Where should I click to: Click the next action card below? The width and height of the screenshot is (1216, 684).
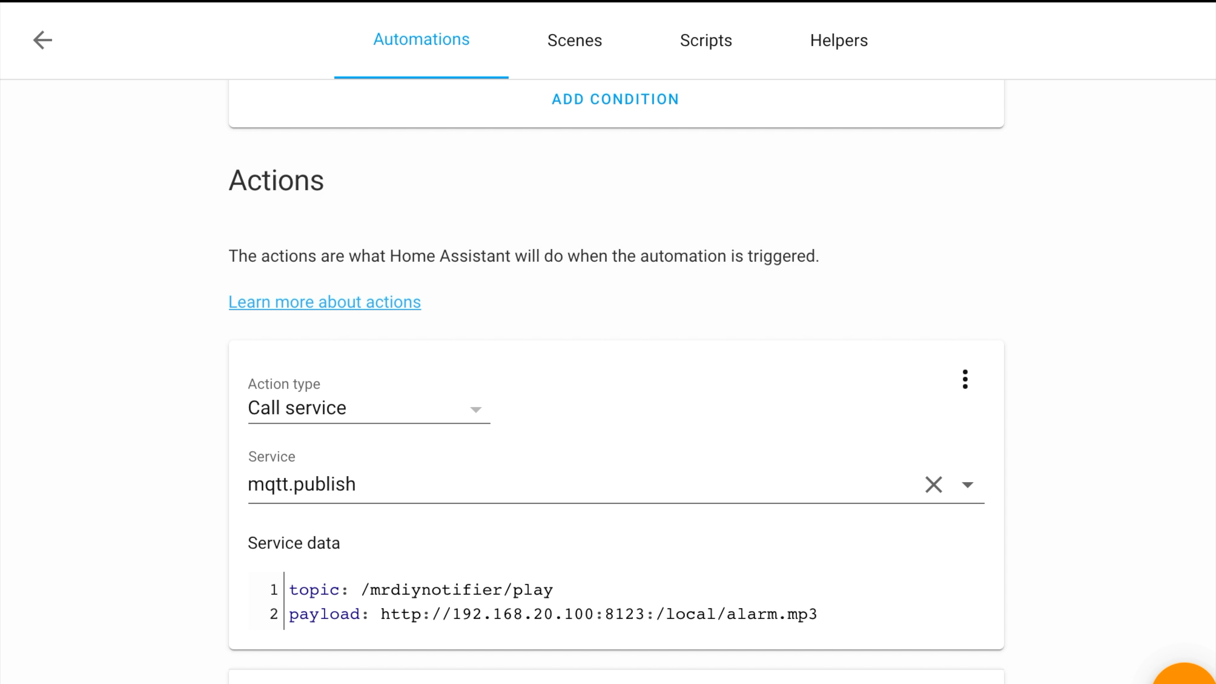tap(616, 677)
